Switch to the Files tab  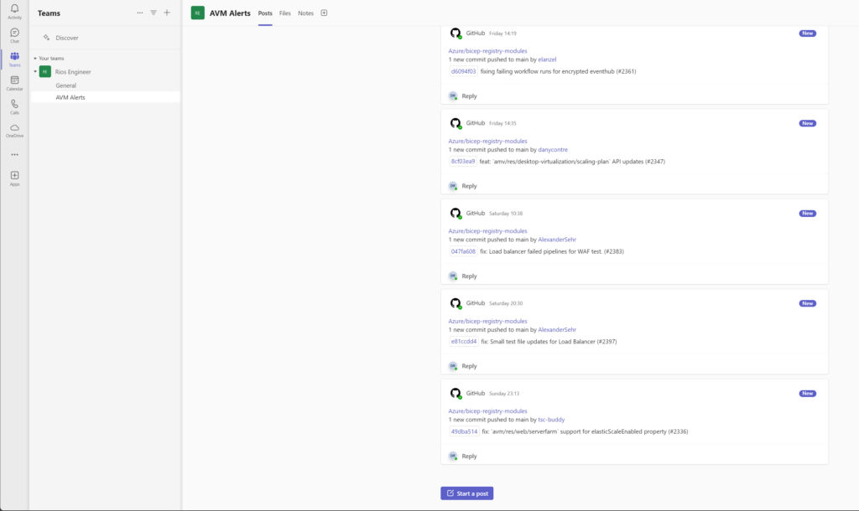pyautogui.click(x=284, y=13)
